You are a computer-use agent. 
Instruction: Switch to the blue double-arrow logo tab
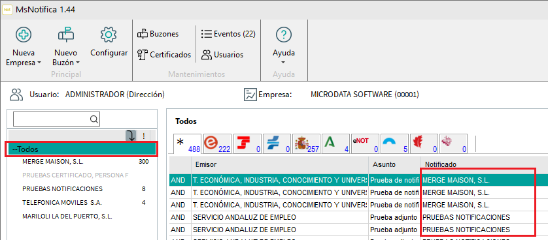tap(277, 143)
